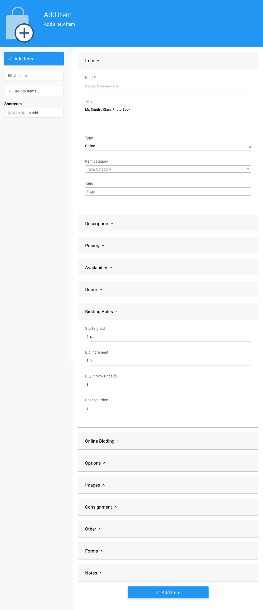Expand the Description section
Viewport: 263px width, 610px height.
(99, 224)
